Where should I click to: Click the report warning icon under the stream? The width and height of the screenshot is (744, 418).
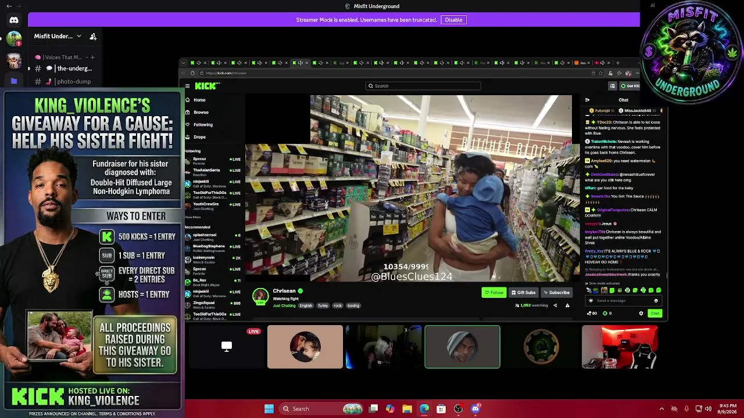click(x=567, y=305)
